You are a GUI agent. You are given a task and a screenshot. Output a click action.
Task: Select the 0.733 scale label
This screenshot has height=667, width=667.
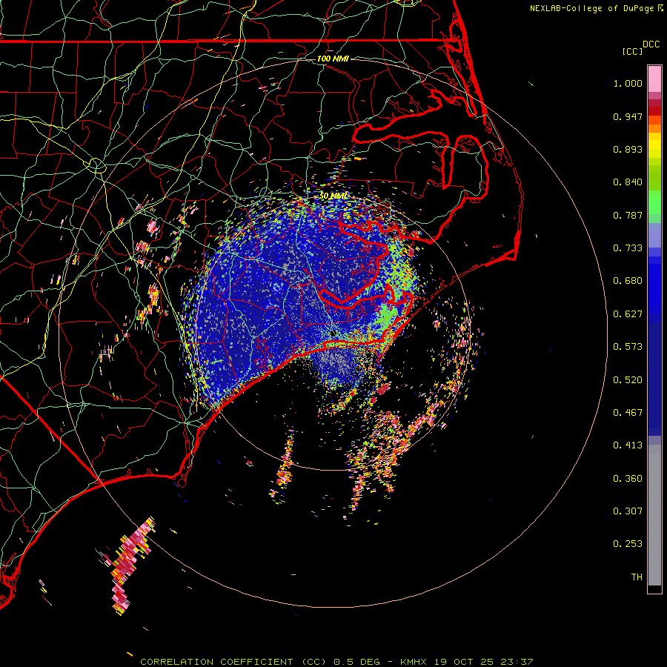coord(628,248)
